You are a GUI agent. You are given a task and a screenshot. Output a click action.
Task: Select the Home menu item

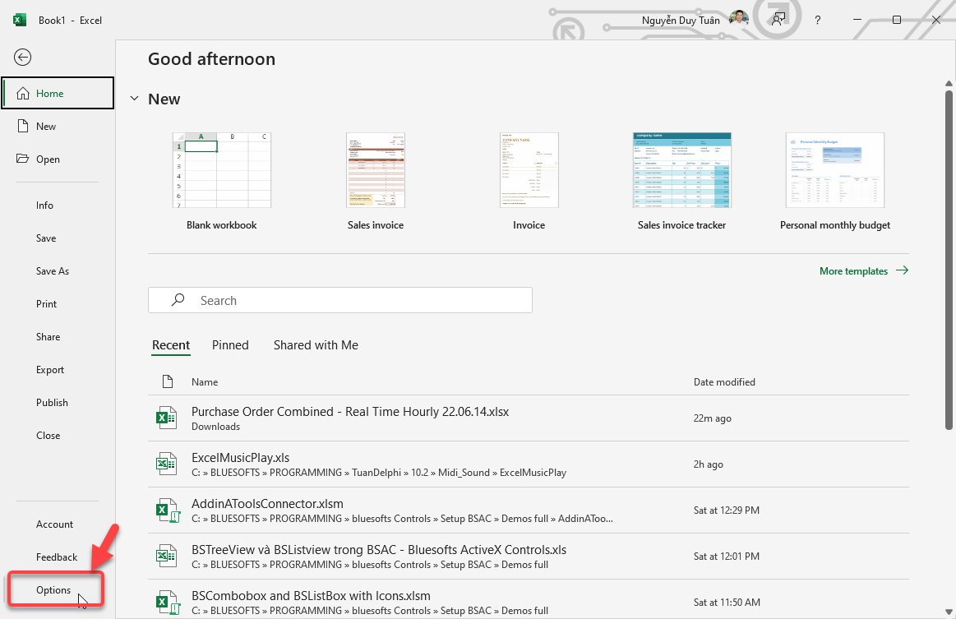[58, 94]
